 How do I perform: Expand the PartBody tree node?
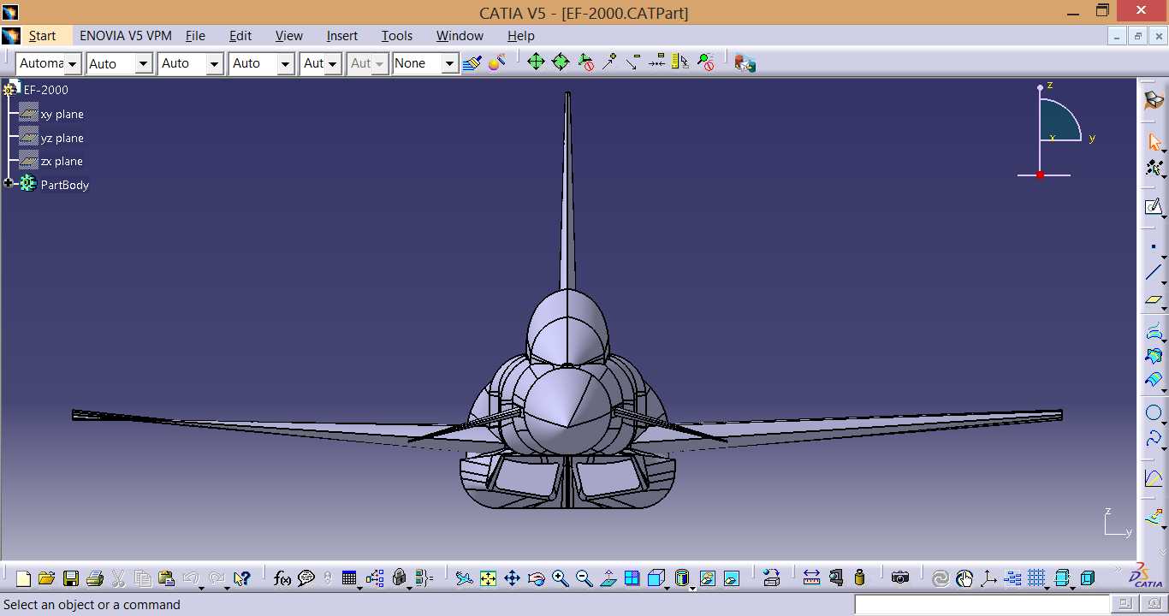[9, 183]
